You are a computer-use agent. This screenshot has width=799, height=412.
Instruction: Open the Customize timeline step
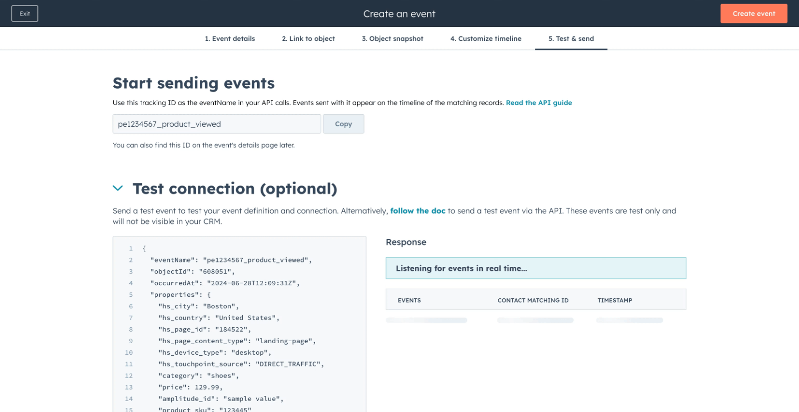[x=486, y=38]
